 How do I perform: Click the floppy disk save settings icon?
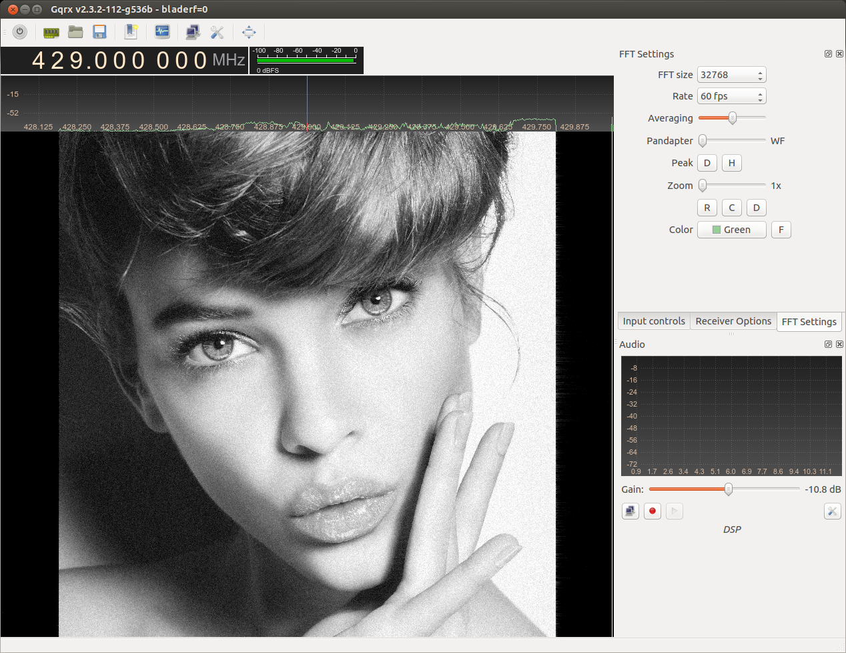point(99,31)
